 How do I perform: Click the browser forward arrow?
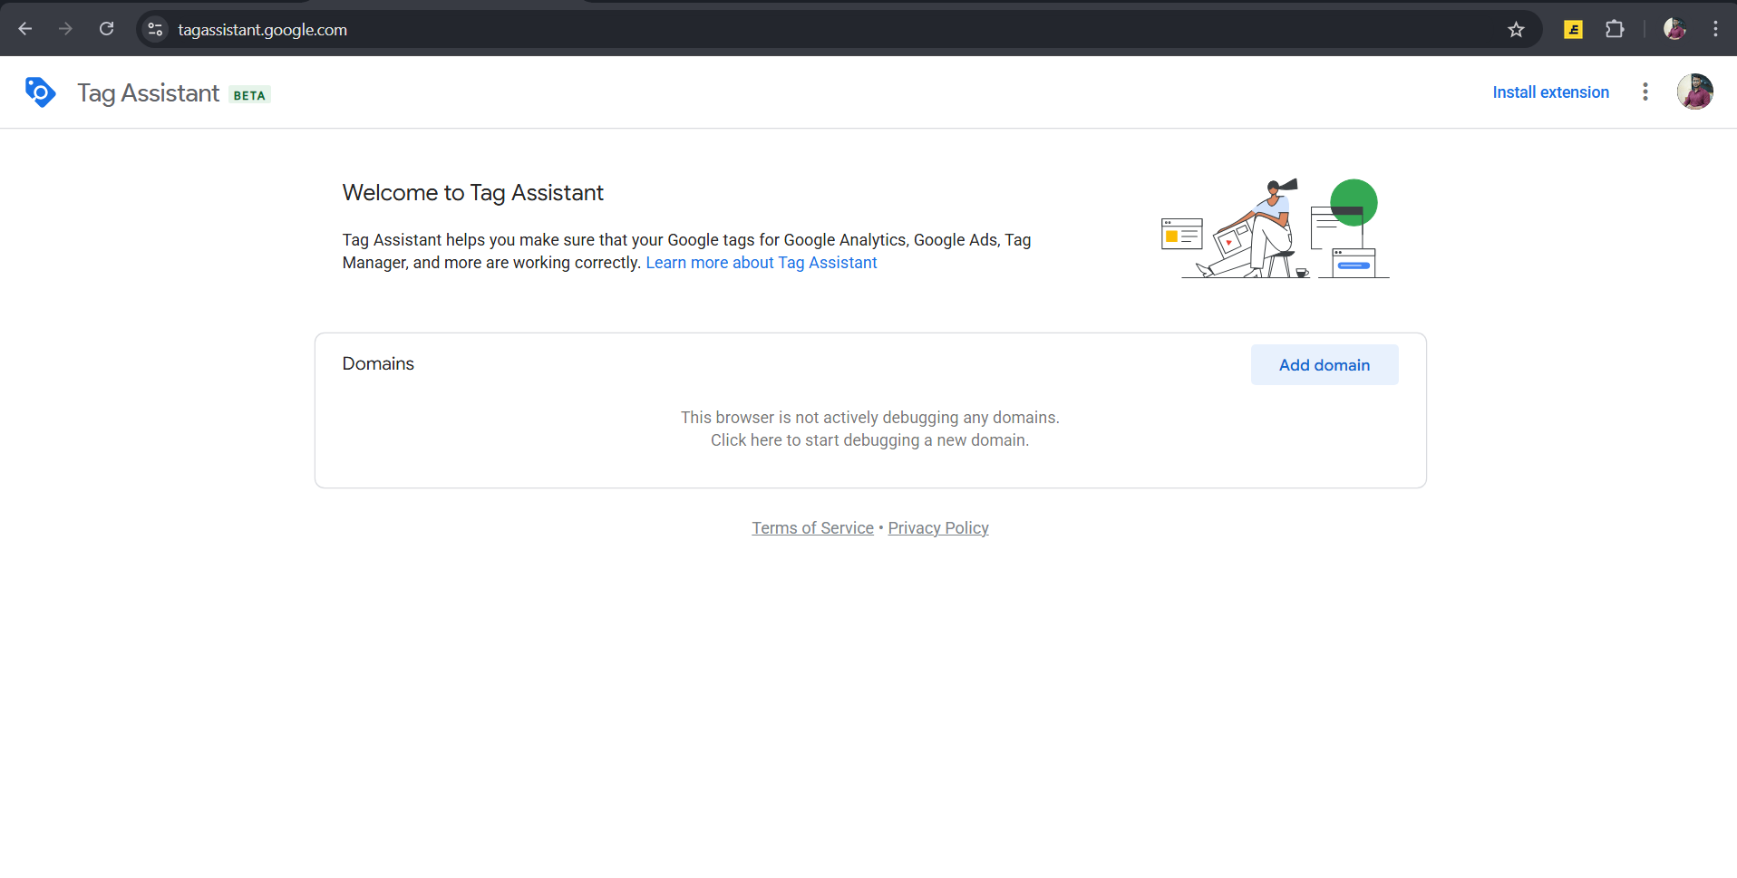[65, 29]
